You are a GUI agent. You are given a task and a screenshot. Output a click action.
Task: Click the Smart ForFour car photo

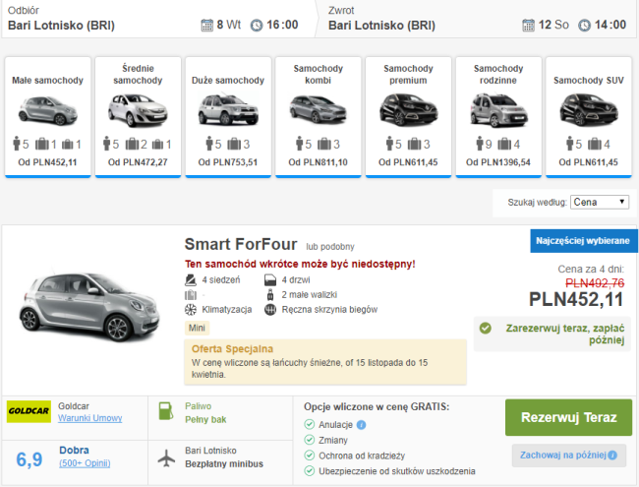click(90, 307)
